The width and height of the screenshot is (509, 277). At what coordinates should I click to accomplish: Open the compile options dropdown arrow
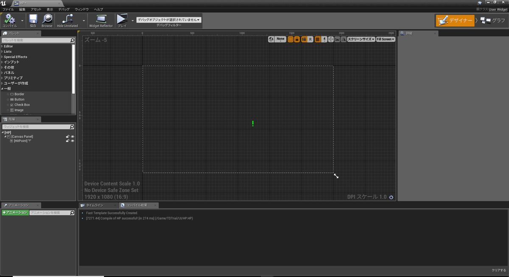click(x=22, y=20)
